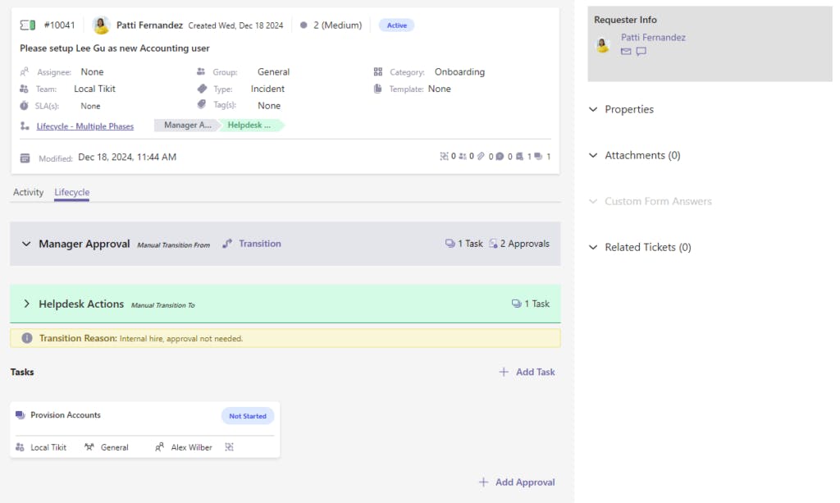
Task: Click the paperclip attachments count icon
Action: click(481, 157)
